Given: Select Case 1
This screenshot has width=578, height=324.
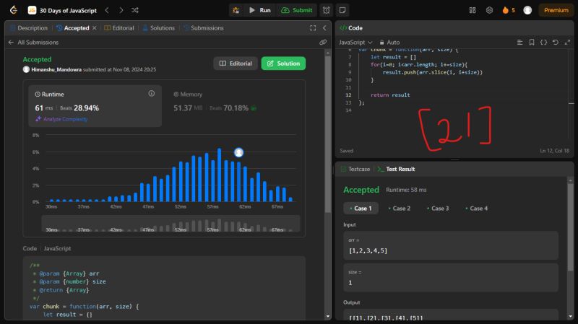Looking at the screenshot, I should pyautogui.click(x=361, y=209).
